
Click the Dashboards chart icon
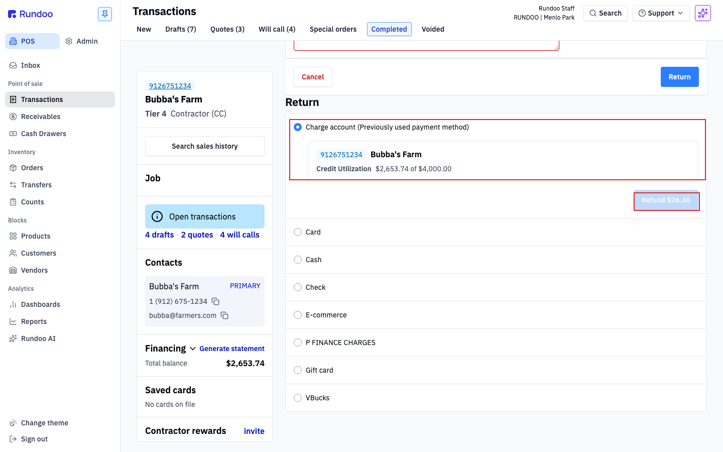(x=13, y=304)
